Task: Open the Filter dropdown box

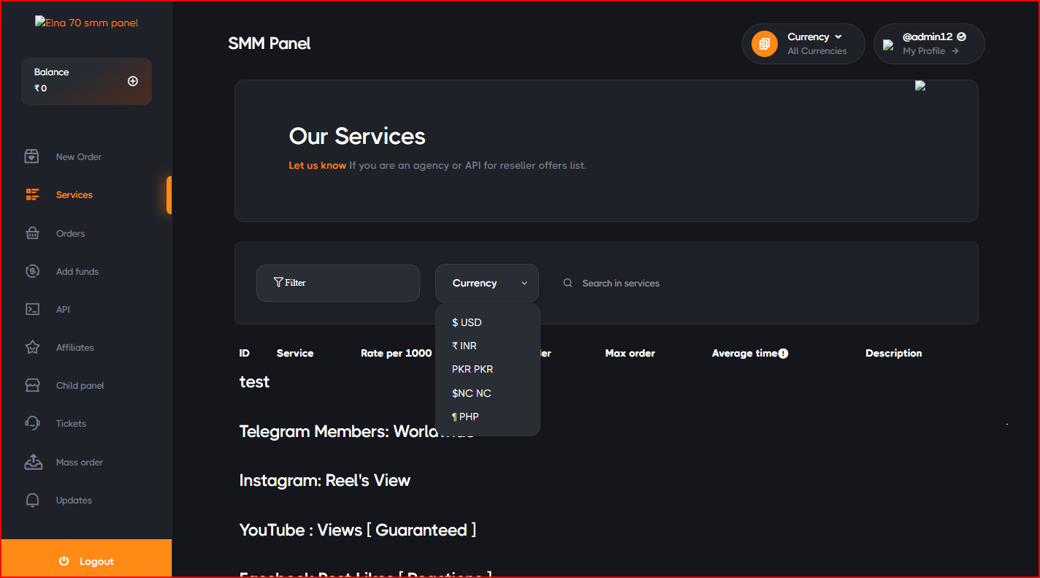Action: coord(338,283)
